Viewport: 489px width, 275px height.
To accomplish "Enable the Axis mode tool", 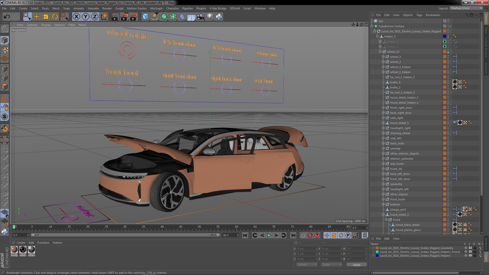I will [5, 99].
